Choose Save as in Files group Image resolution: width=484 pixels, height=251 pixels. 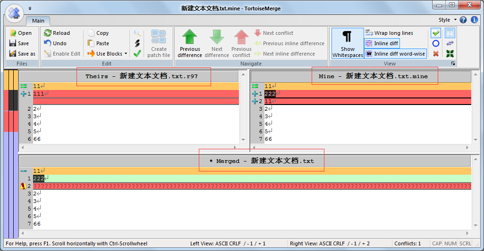pyautogui.click(x=22, y=54)
